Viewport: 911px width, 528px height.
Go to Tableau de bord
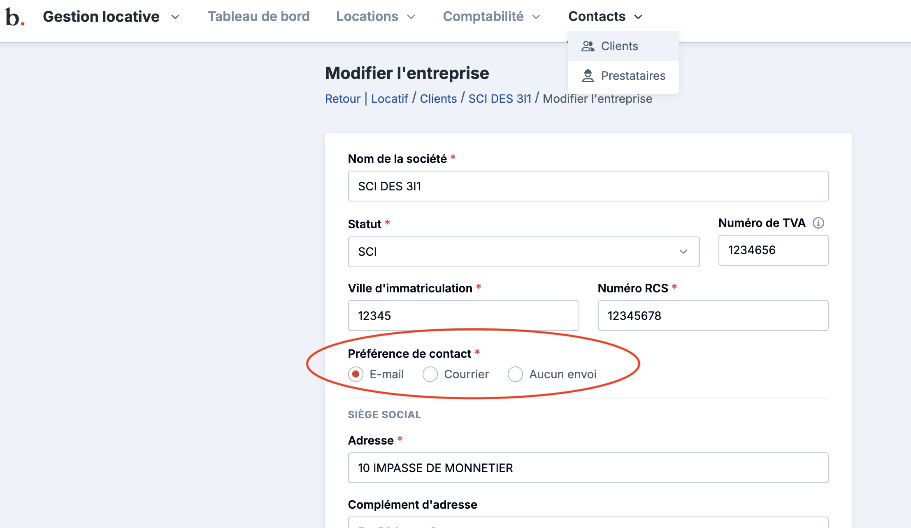click(258, 16)
